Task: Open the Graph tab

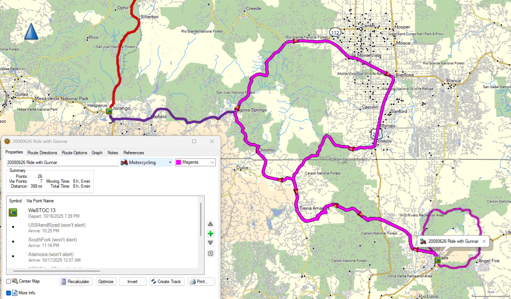Action: (97, 153)
